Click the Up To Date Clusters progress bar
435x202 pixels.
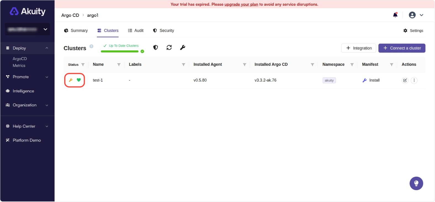(120, 51)
